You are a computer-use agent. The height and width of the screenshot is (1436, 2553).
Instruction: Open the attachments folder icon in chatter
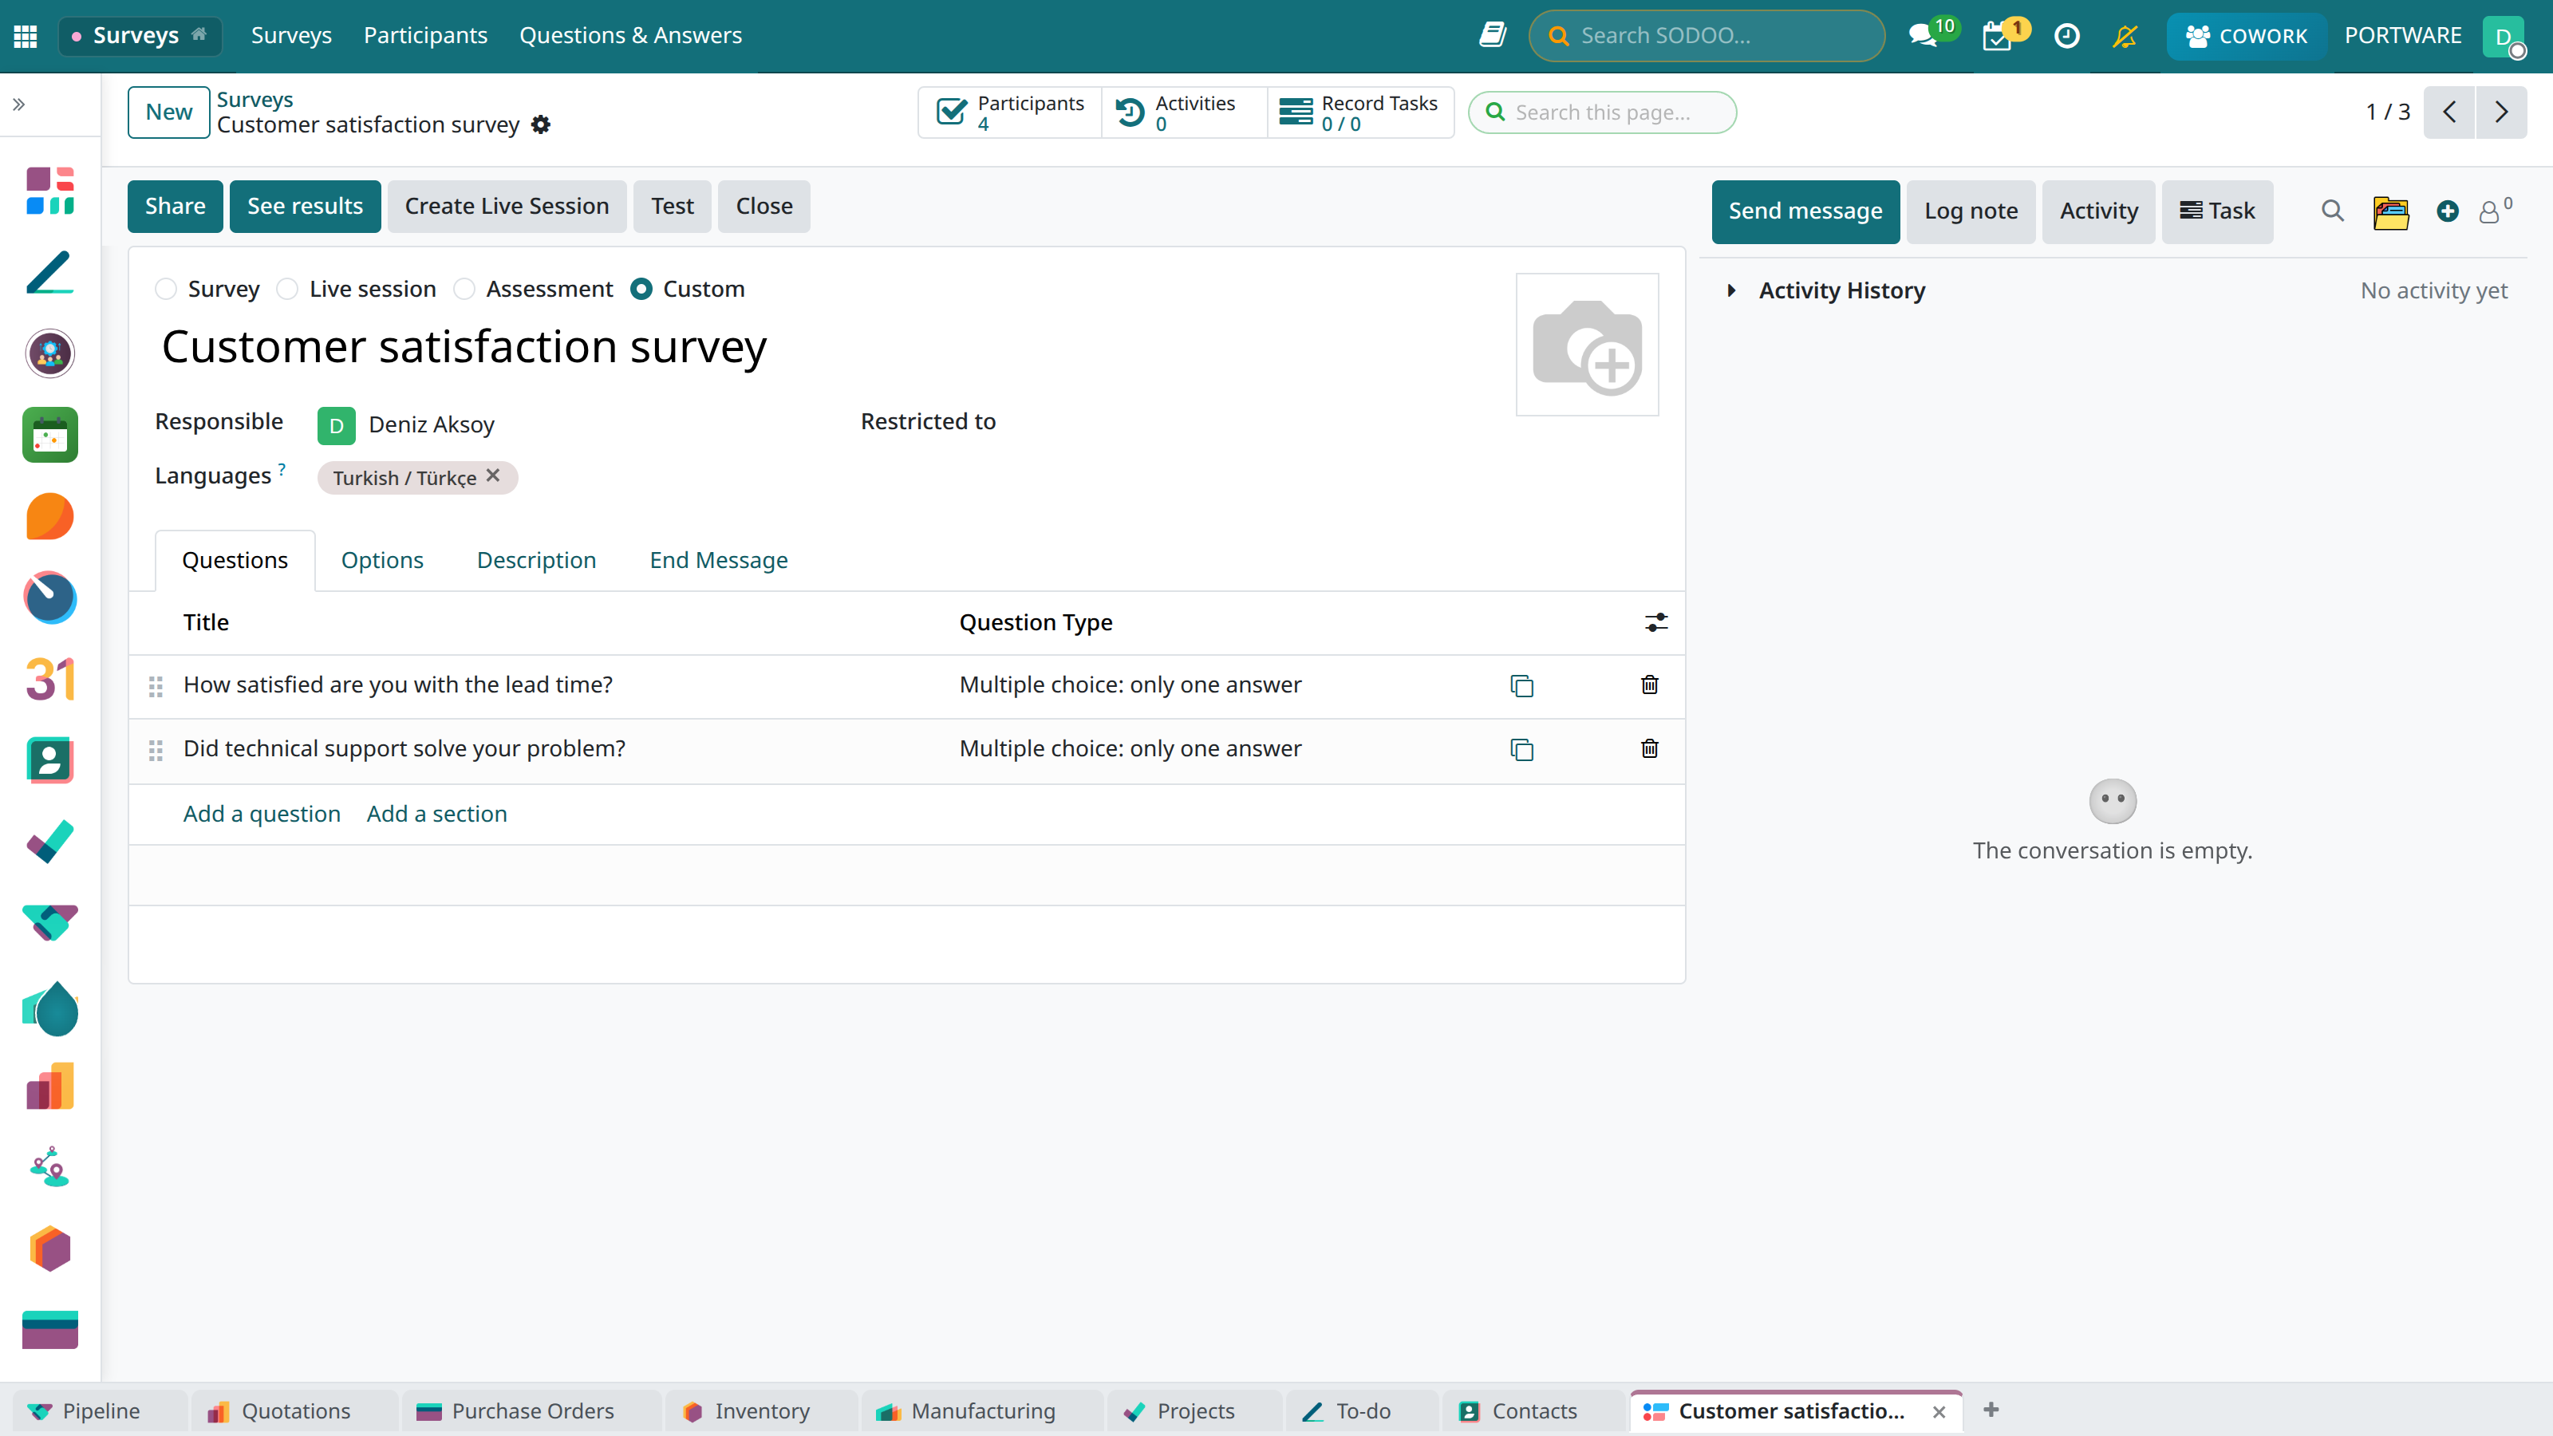[x=2390, y=211]
